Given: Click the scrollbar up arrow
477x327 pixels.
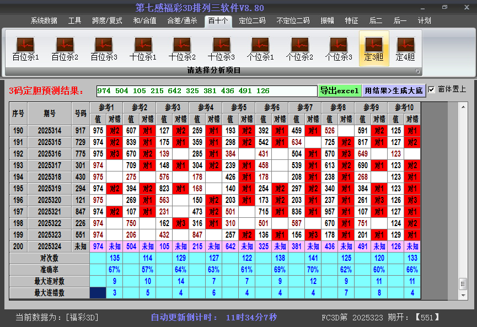Looking at the screenshot, I should coord(463,106).
